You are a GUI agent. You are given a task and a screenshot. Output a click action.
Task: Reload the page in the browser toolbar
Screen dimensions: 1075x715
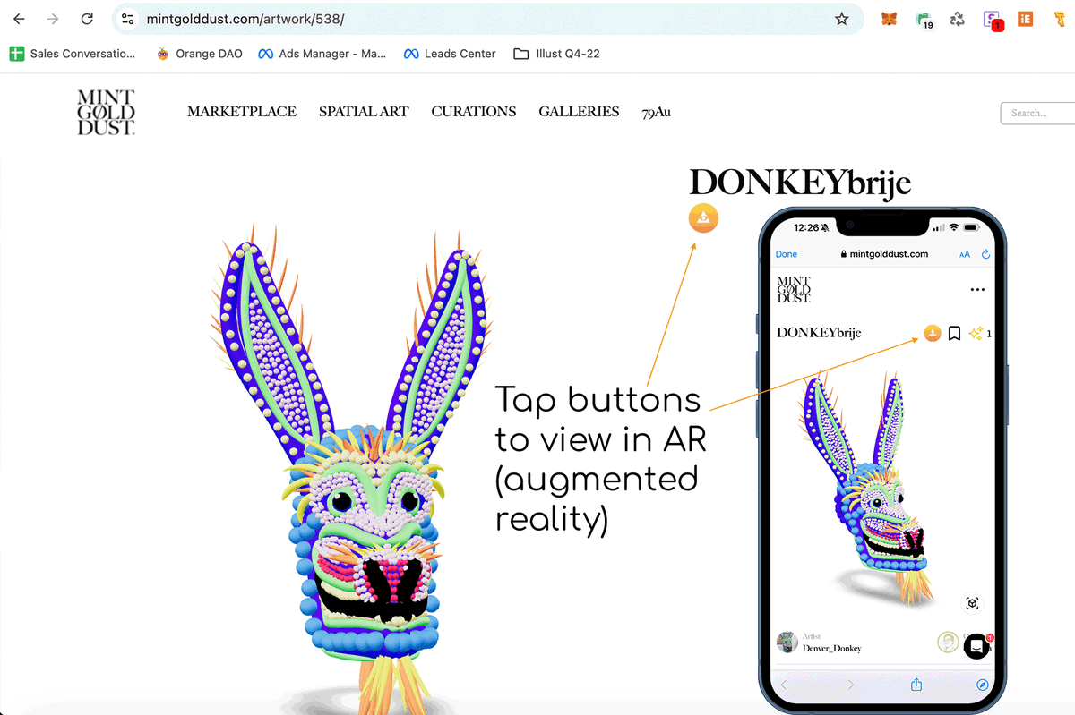(87, 19)
